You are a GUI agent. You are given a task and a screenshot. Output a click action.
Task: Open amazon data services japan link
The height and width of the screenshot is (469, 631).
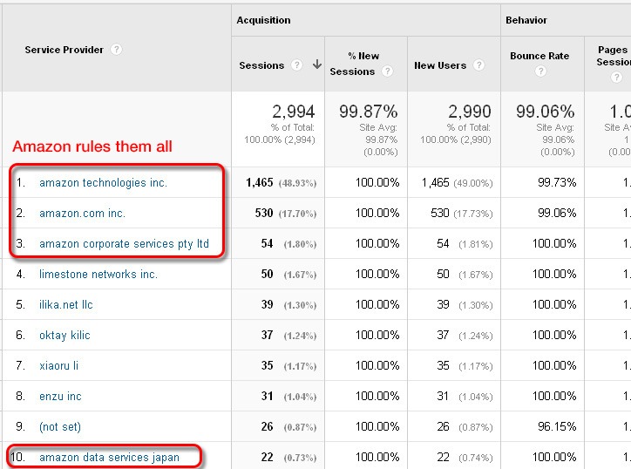[x=109, y=458]
